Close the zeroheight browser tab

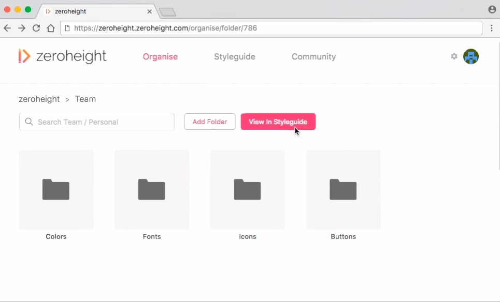pyautogui.click(x=149, y=11)
